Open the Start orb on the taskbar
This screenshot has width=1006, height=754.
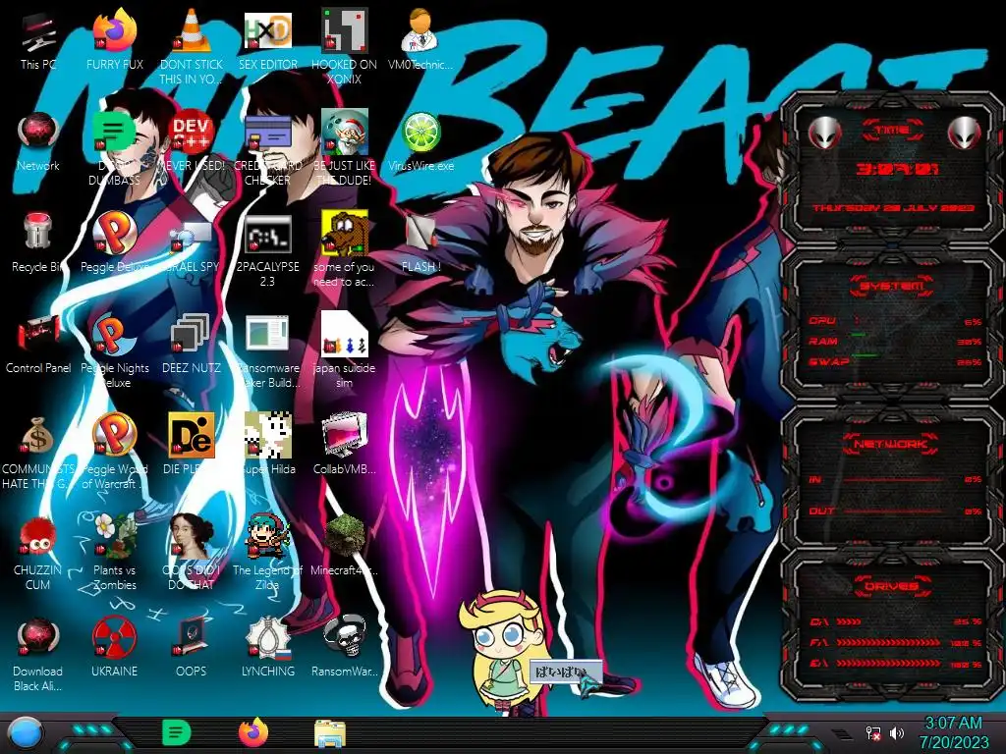tap(27, 732)
